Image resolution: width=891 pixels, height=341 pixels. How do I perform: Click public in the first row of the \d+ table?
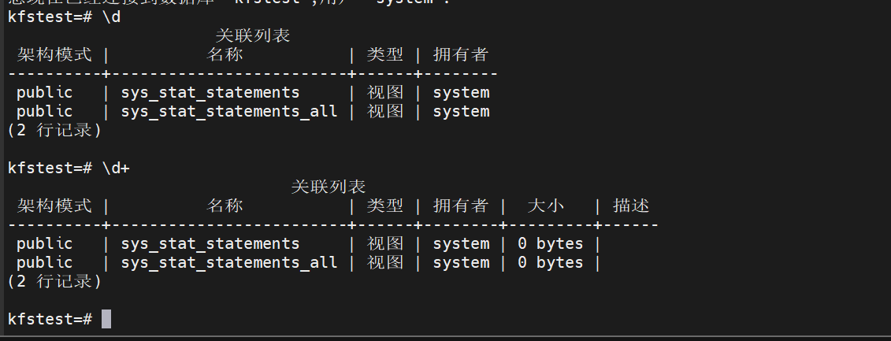[44, 243]
